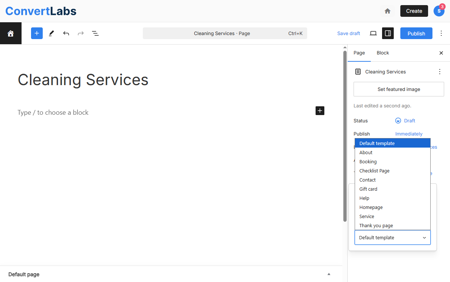Click the Set featured image button
Screen dimensions: 450x282
pyautogui.click(x=398, y=89)
